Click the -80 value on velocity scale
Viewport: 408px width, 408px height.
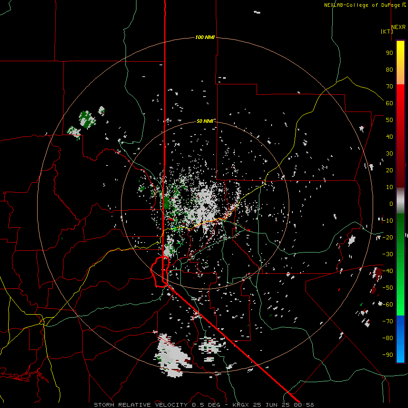(388, 338)
